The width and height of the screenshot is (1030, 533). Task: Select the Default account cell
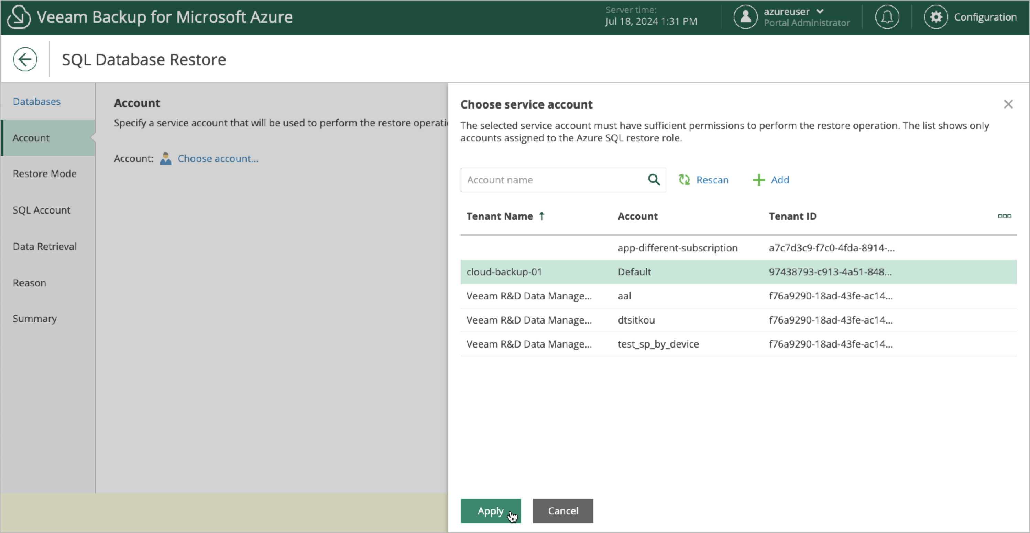tap(634, 272)
